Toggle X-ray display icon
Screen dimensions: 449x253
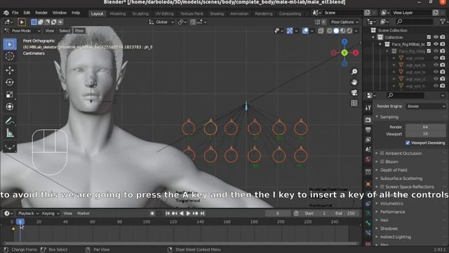coord(321,31)
